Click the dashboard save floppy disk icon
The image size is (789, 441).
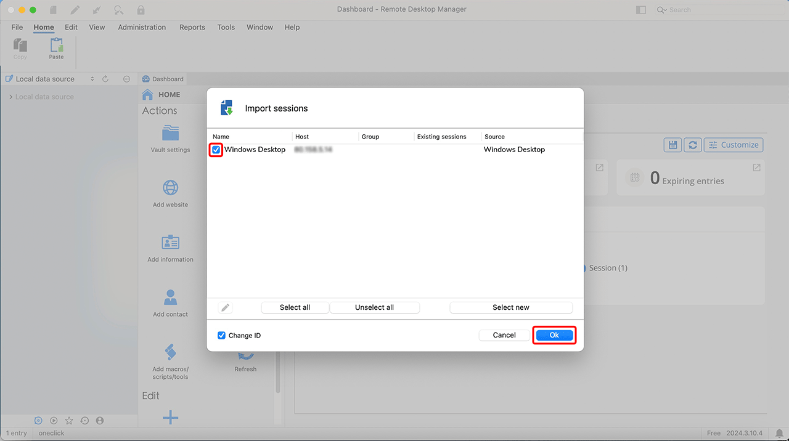[672, 145]
